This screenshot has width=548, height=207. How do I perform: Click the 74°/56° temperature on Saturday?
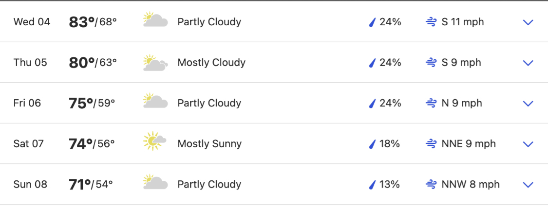click(x=92, y=143)
